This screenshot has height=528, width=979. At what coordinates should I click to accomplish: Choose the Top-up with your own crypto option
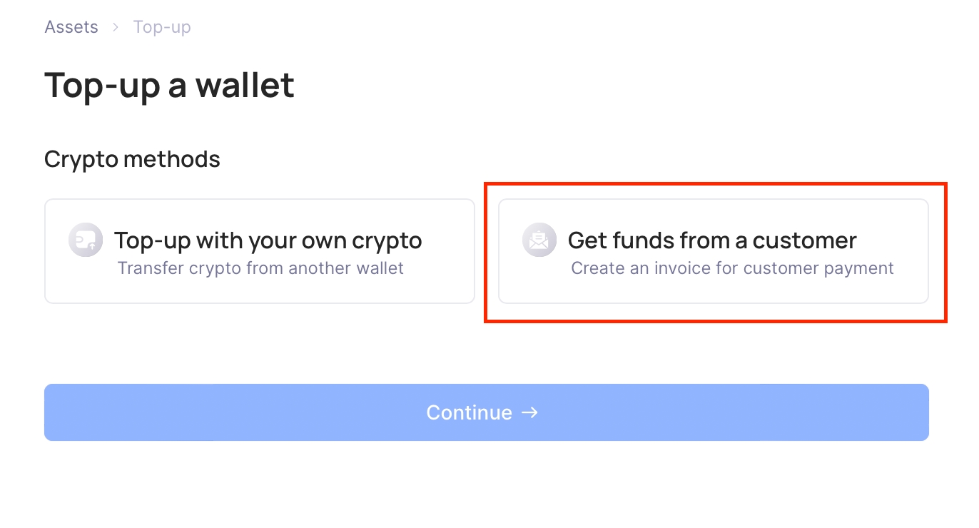point(260,251)
